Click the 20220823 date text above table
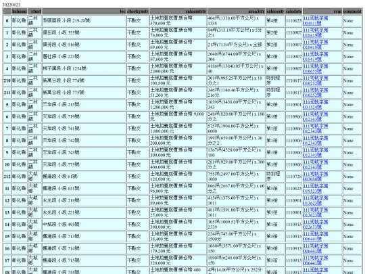The width and height of the screenshot is (365, 274). pos(11,5)
